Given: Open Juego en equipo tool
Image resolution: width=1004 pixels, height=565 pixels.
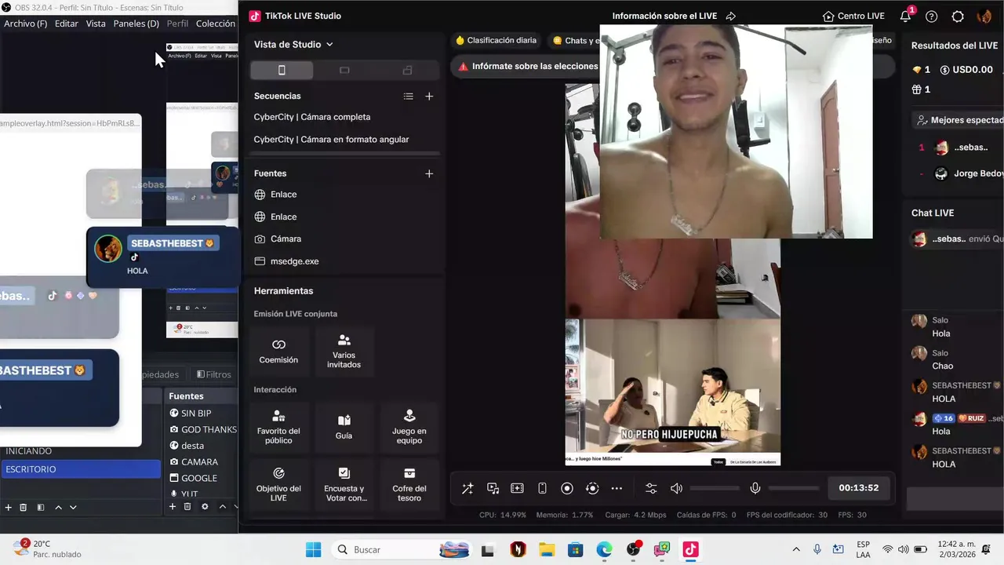Looking at the screenshot, I should pyautogui.click(x=409, y=428).
